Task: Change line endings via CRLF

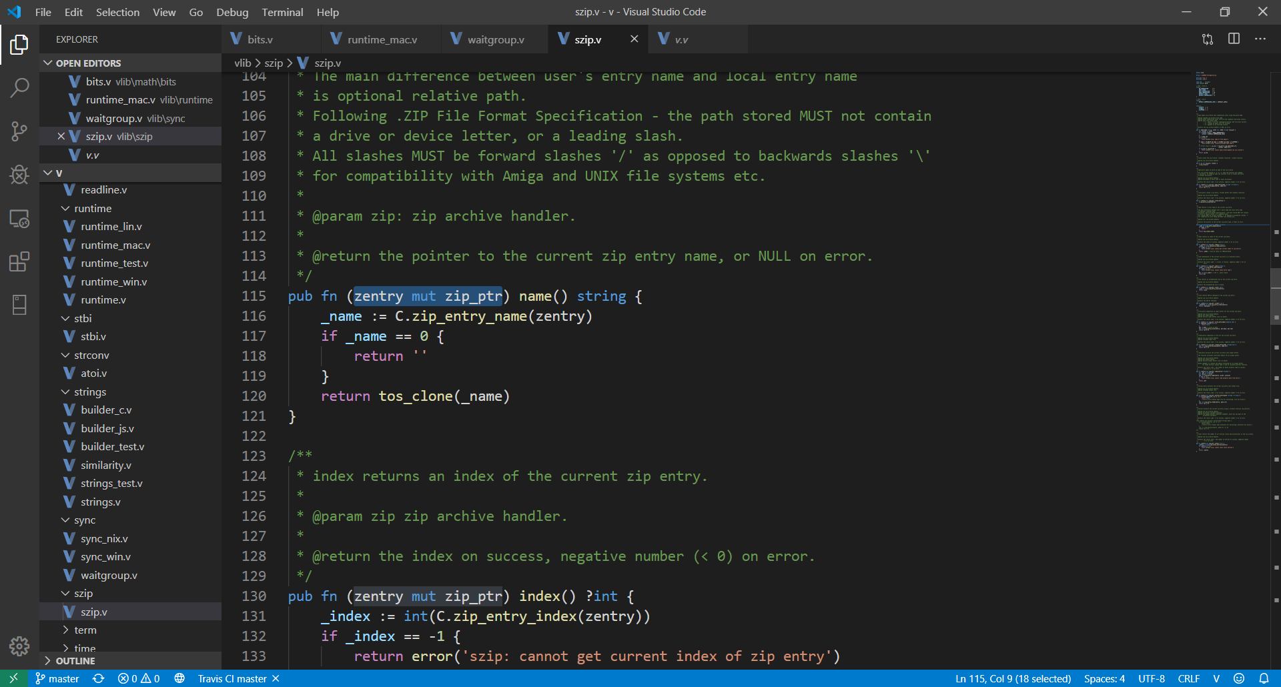Action: coord(1189,678)
